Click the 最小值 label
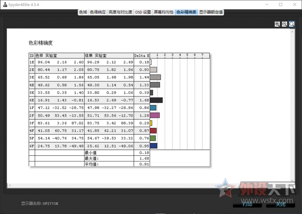This screenshot has width=302, height=214. tap(91, 153)
